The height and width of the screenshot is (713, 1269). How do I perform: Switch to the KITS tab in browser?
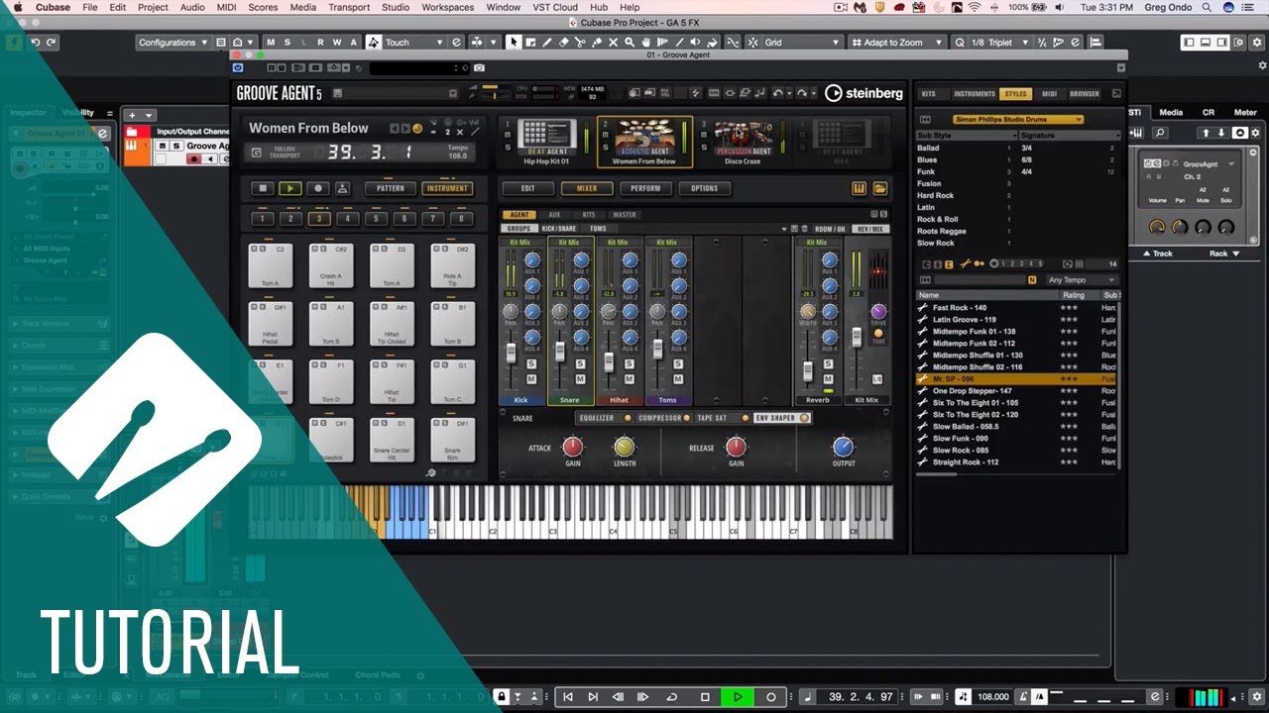click(x=929, y=94)
